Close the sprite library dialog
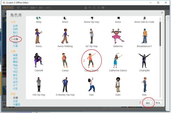 click(162, 13)
